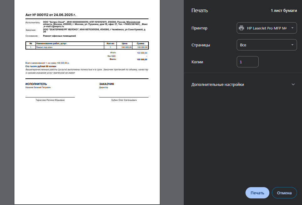Click the Копии number field
Screen dimensions: 302x205
coord(247,62)
